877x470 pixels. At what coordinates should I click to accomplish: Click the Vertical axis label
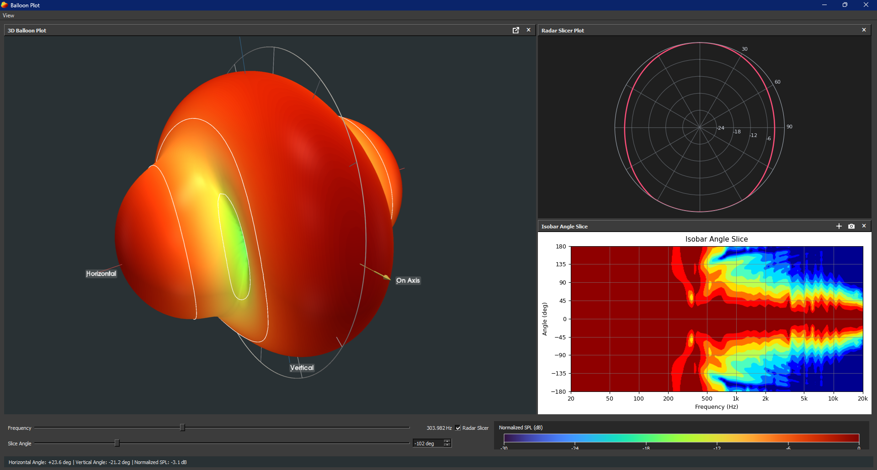pyautogui.click(x=302, y=368)
